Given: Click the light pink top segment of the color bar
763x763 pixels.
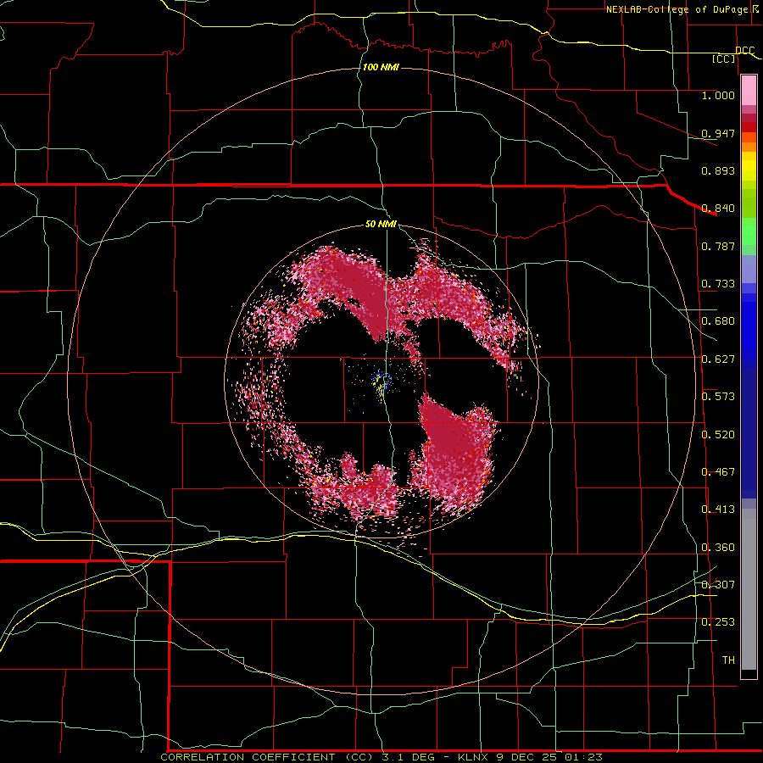Looking at the screenshot, I should (749, 91).
